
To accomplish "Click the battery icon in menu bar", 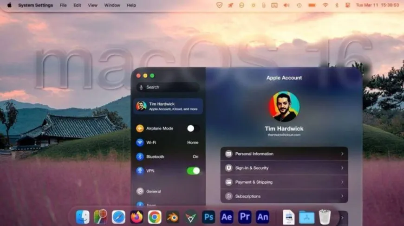I will pyautogui.click(x=312, y=5).
